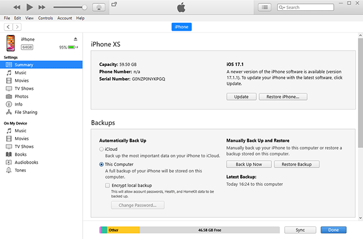This screenshot has height=239, width=363.
Task: Click the Capacity 59.50 GB text
Action: click(118, 64)
